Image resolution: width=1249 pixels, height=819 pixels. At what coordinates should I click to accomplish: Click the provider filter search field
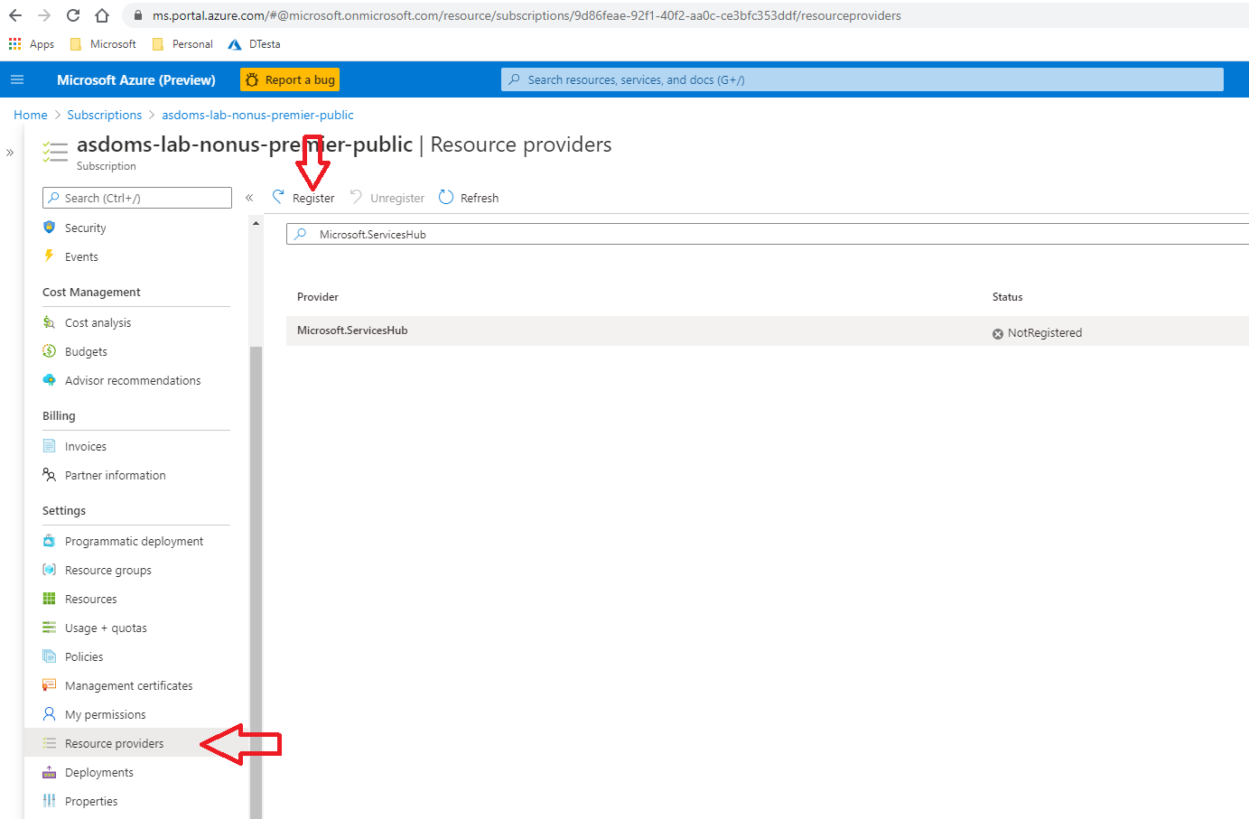point(768,234)
